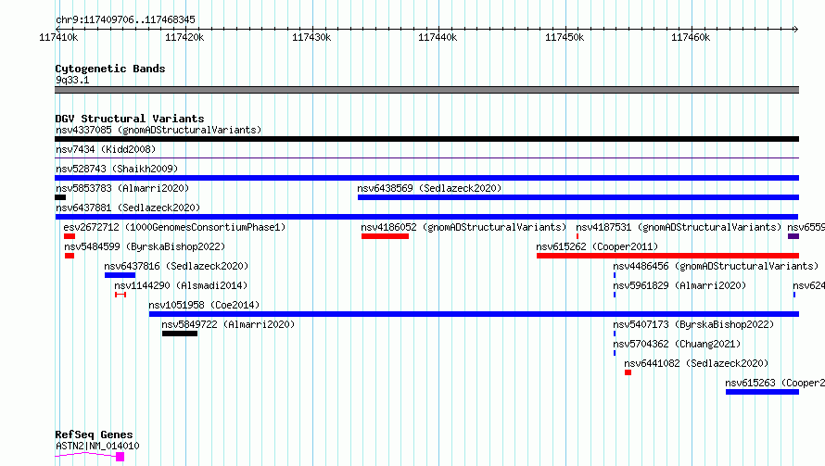The image size is (825, 466).
Task: Click the 9q33.1 band name text
Action: (x=72, y=80)
